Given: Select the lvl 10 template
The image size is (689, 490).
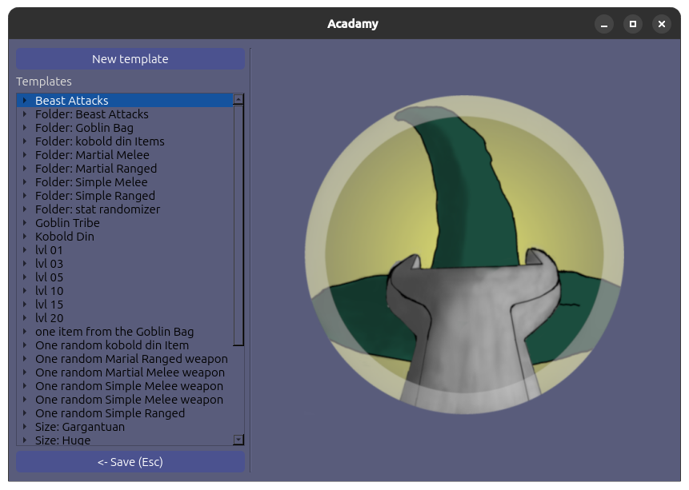Looking at the screenshot, I should (x=49, y=291).
